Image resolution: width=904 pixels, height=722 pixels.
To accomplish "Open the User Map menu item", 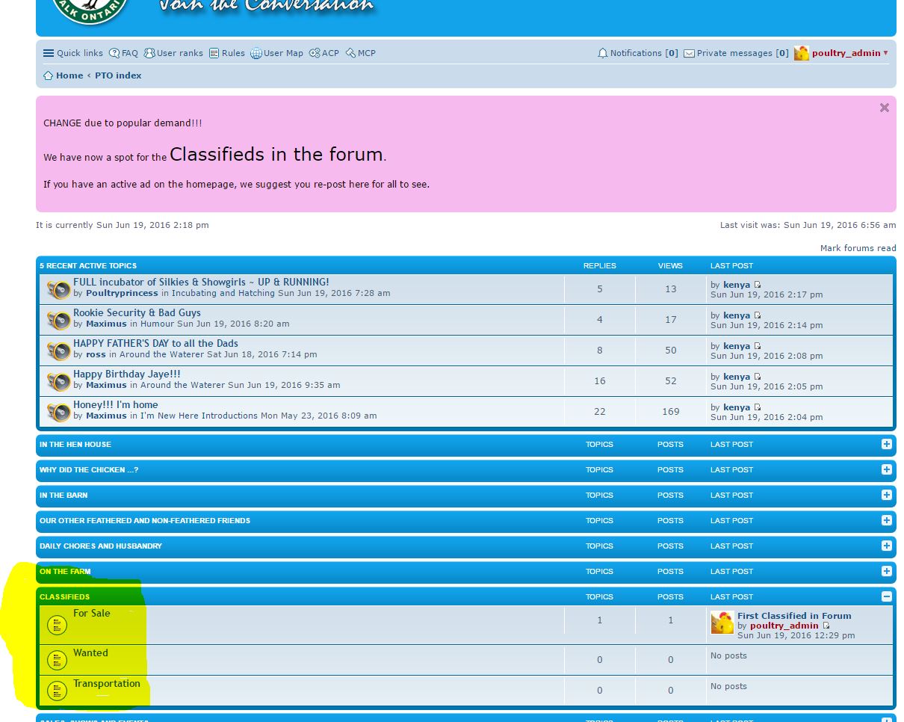I will tap(277, 53).
